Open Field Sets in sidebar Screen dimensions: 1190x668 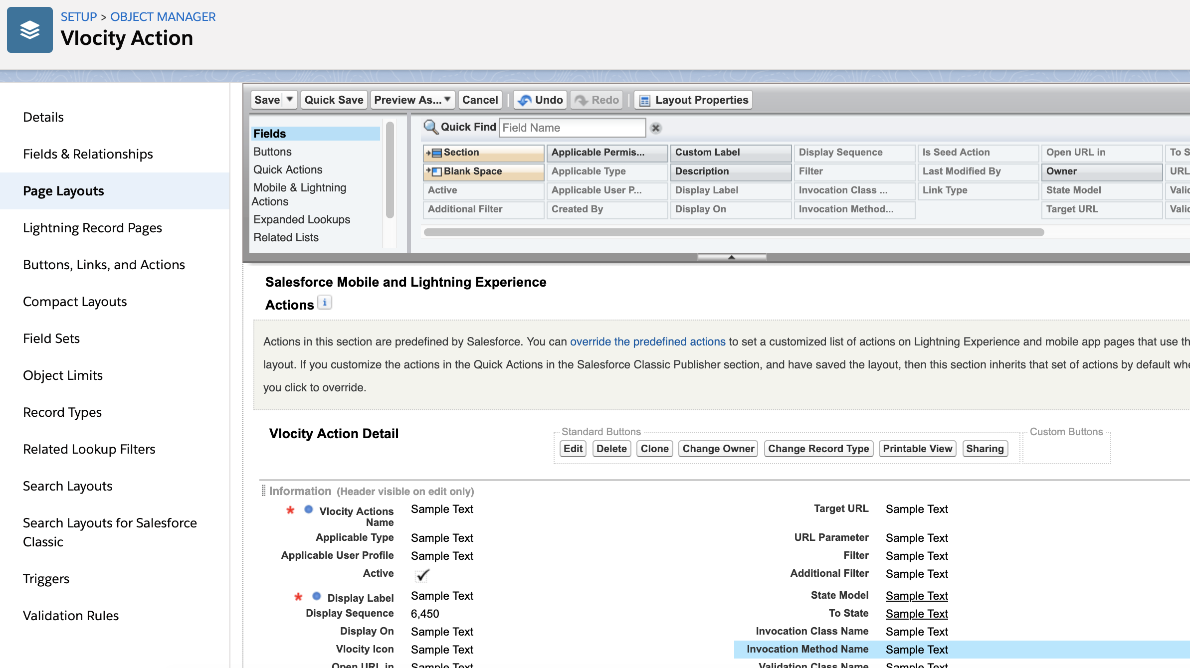pyautogui.click(x=51, y=338)
